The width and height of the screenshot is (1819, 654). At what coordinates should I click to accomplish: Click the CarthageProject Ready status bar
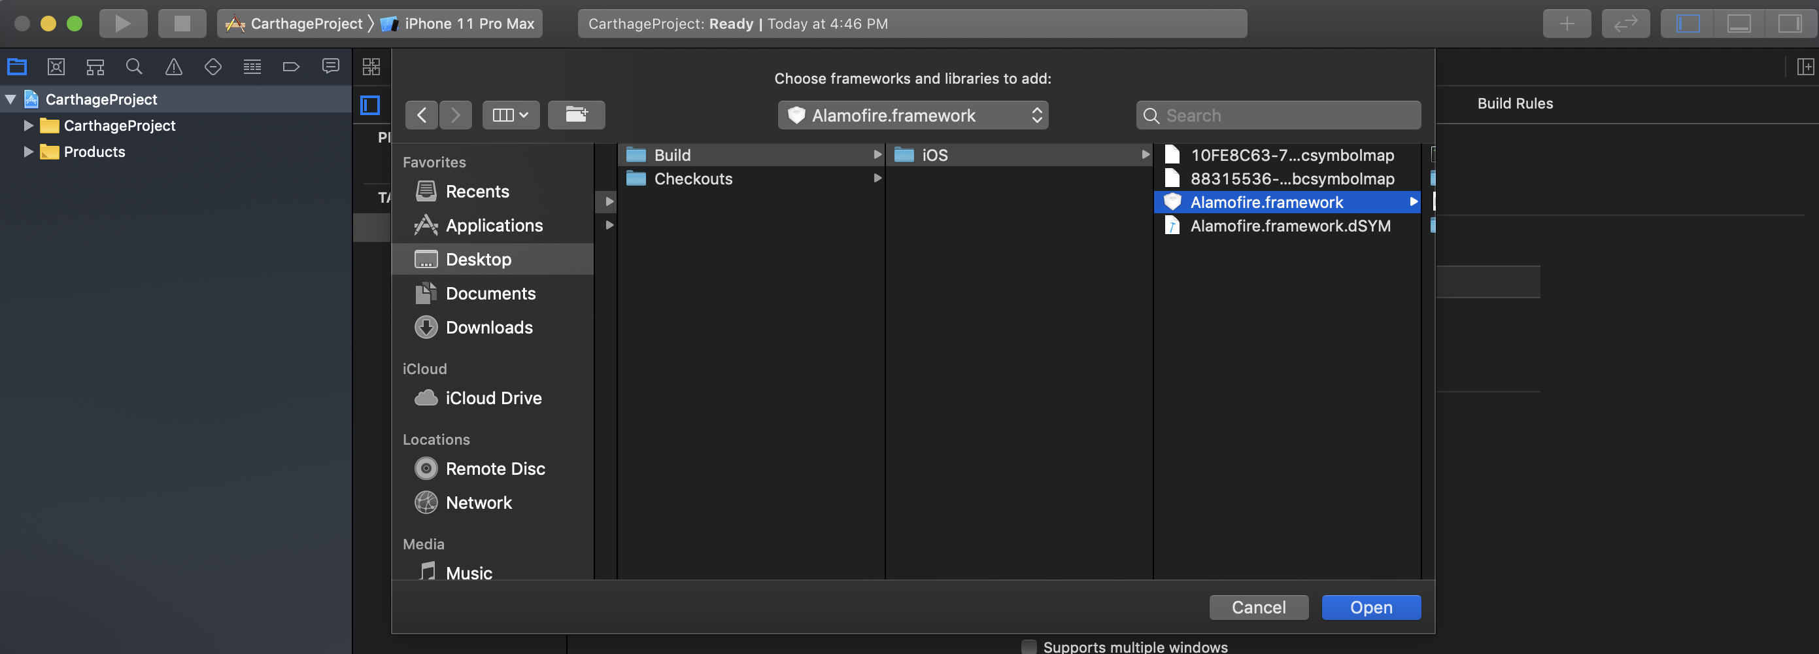[911, 24]
